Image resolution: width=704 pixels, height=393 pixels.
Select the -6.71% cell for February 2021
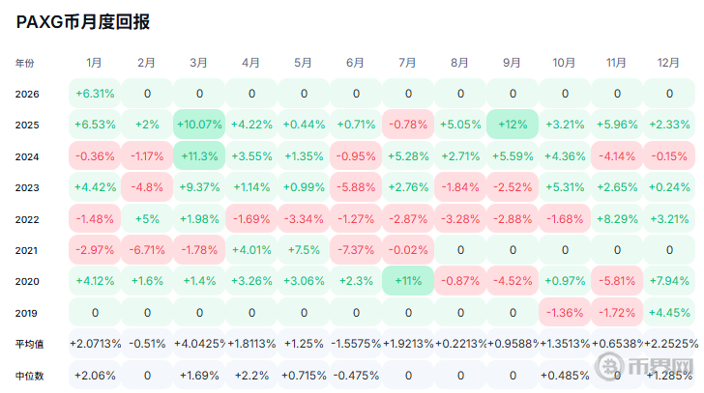147,250
